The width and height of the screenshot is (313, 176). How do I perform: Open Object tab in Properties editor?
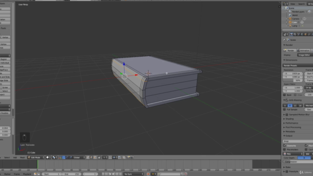(x=306, y=35)
